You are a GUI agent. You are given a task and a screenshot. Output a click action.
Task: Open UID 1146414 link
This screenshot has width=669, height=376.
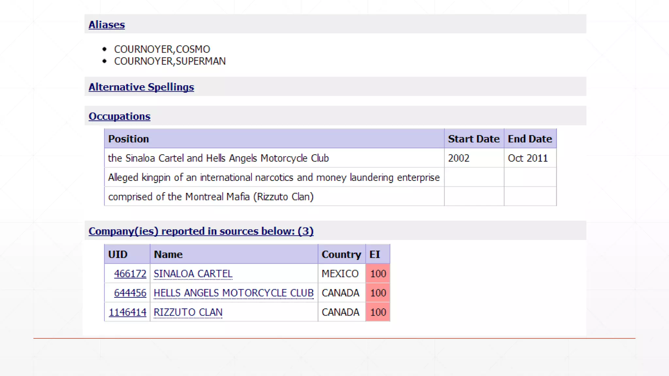pos(127,312)
